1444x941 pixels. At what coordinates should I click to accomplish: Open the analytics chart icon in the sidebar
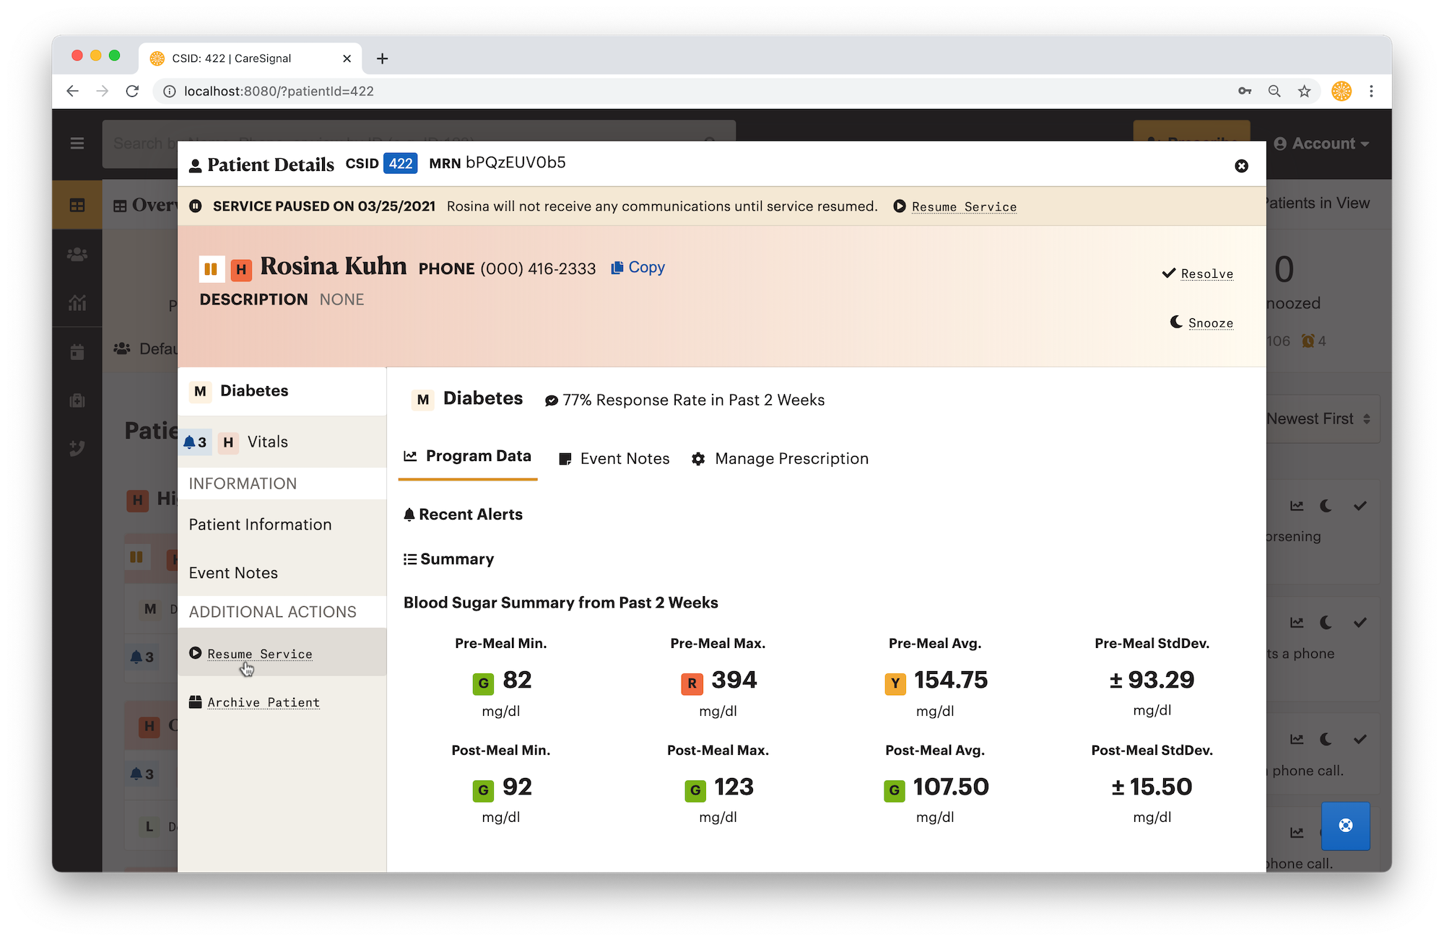point(77,302)
